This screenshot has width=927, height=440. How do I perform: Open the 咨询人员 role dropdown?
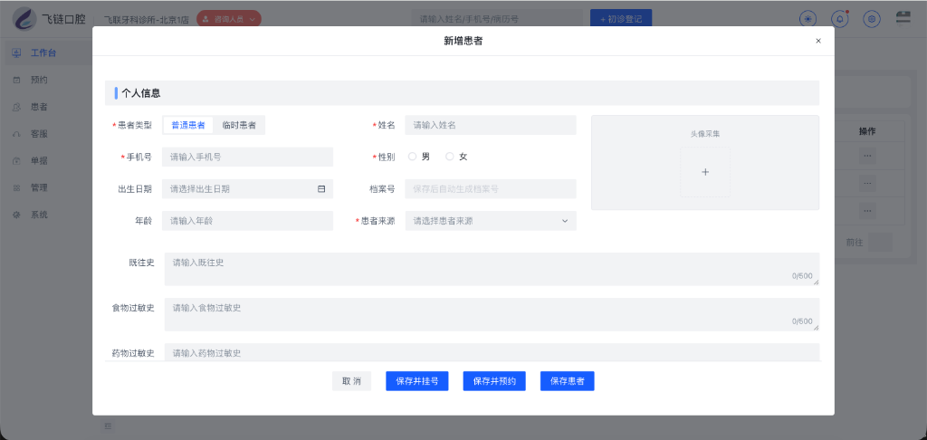click(229, 19)
